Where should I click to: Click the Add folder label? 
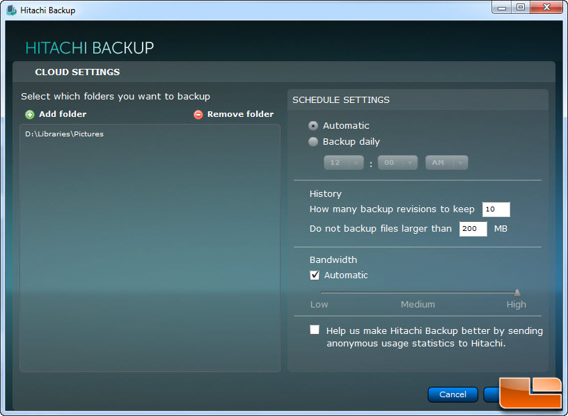[63, 114]
